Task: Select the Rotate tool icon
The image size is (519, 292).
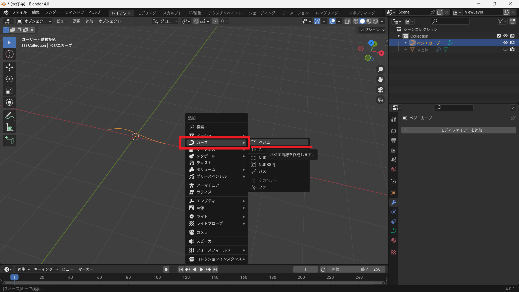Action: pos(9,79)
